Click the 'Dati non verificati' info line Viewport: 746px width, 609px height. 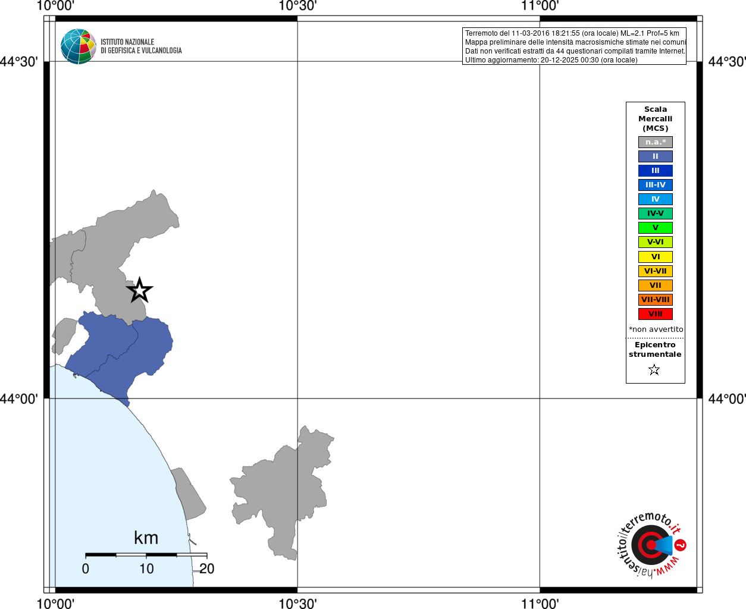[575, 51]
